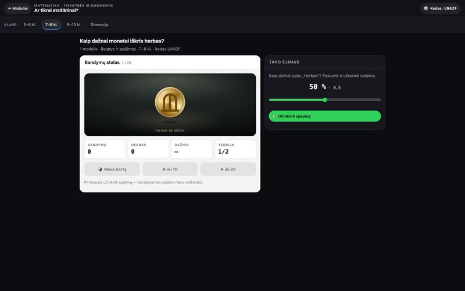The height and width of the screenshot is (291, 465).
Task: Click the Paimk ir mesk label
Action: click(x=170, y=130)
